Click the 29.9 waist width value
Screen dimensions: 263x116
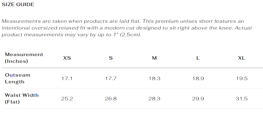198,99
